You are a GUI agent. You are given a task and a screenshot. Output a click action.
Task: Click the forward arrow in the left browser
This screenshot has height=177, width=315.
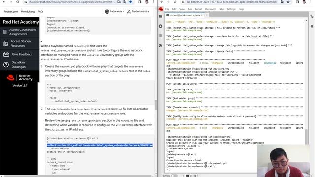11,2
